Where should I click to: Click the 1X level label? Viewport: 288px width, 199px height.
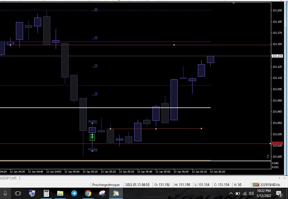[96, 93]
